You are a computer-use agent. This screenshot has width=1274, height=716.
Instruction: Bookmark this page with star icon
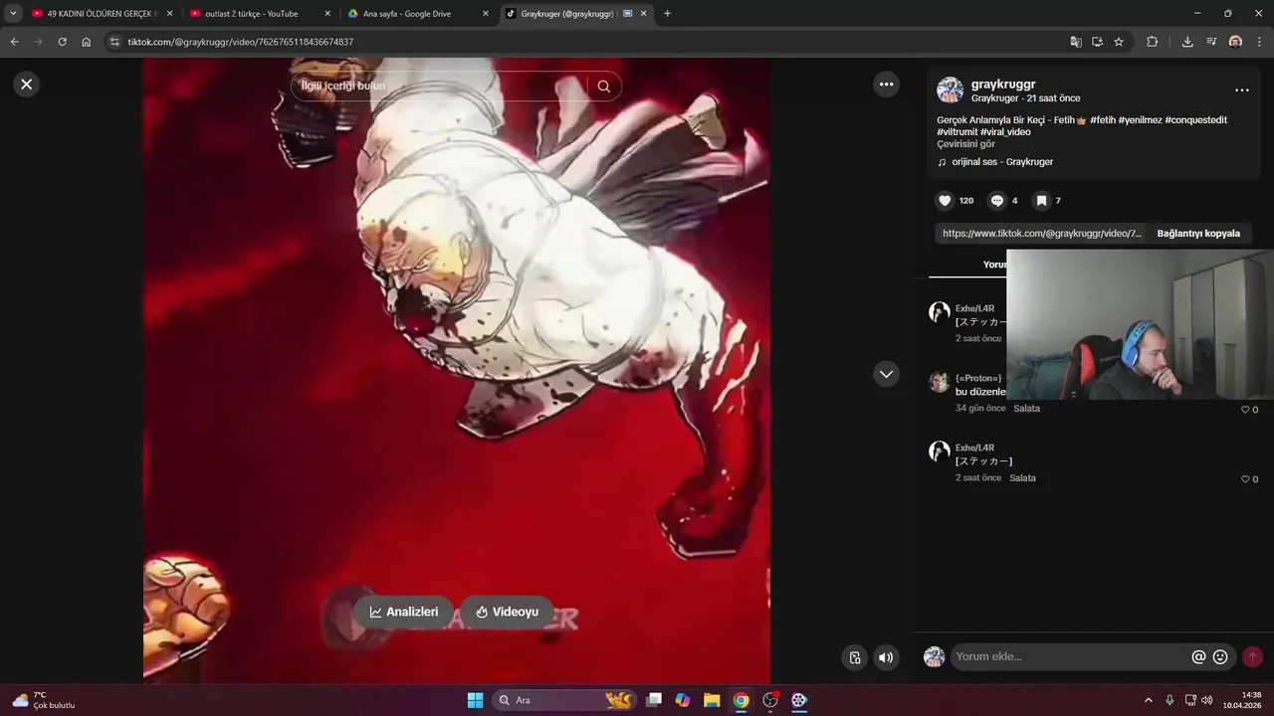point(1119,42)
